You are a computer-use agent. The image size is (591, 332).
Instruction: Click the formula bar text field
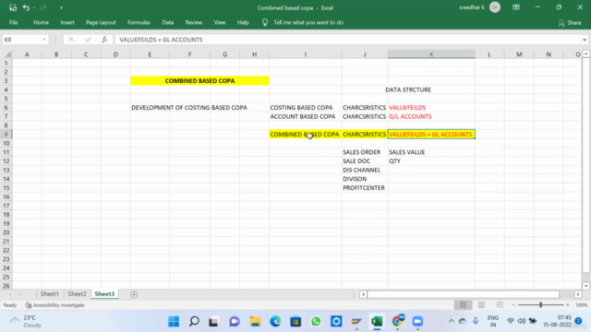point(347,40)
